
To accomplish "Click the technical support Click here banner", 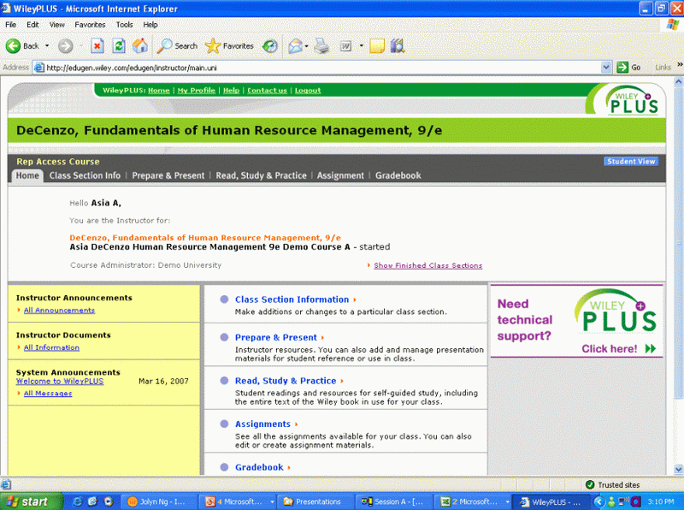I will 576,322.
